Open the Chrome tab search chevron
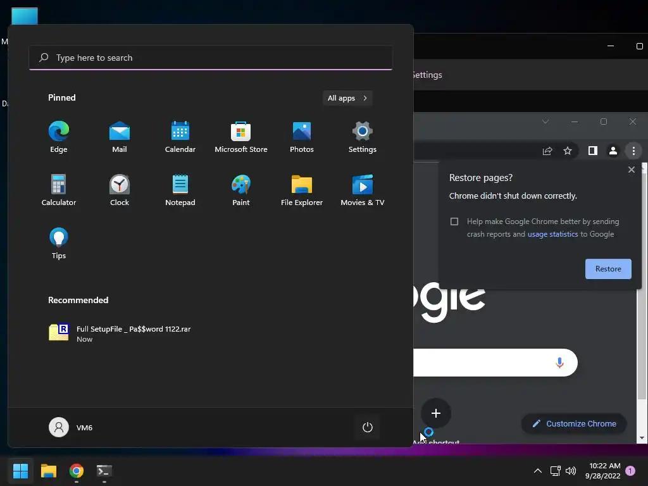The width and height of the screenshot is (648, 486). 545,121
